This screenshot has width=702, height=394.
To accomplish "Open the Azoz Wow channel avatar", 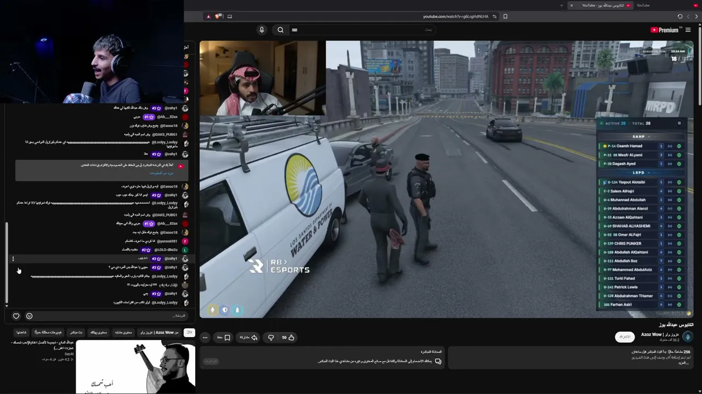I will (688, 337).
